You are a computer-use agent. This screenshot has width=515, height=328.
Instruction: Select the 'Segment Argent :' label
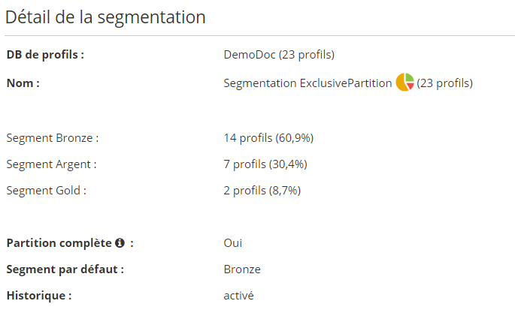click(51, 164)
